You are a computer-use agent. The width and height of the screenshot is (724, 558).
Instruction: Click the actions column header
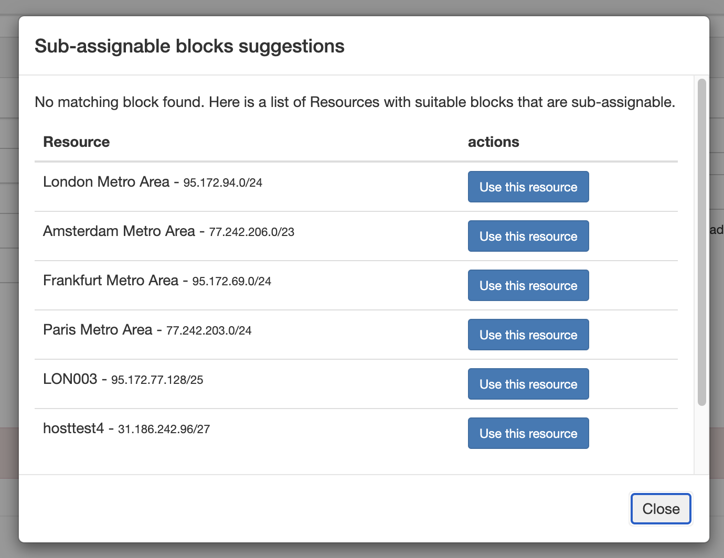tap(493, 142)
